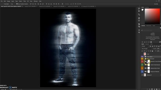Filter layers by pixel layer type icon
161x90 pixels.
(x=150, y=46)
